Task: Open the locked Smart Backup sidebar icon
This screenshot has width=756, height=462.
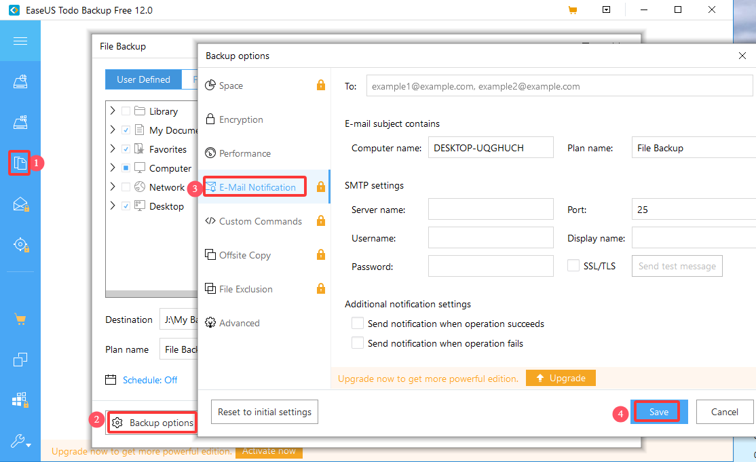Action: (x=21, y=245)
